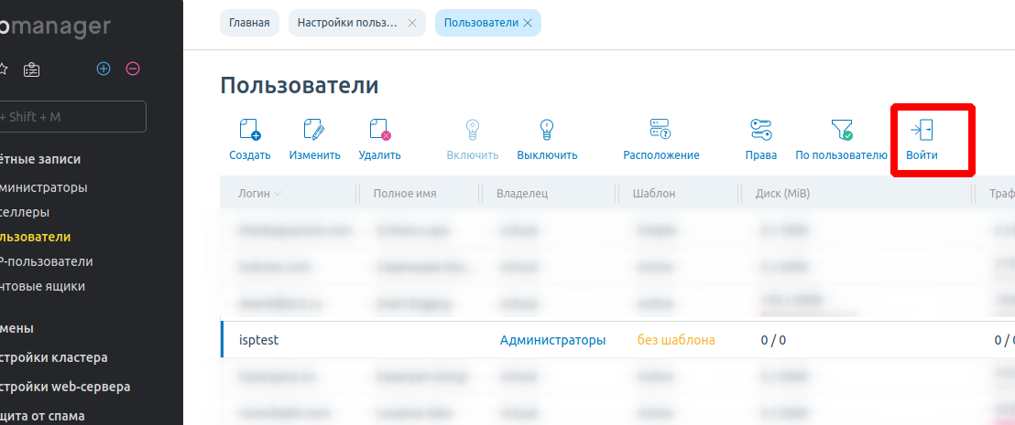The width and height of the screenshot is (1015, 425).
Task: Click the Войти (Log in) icon
Action: (922, 130)
